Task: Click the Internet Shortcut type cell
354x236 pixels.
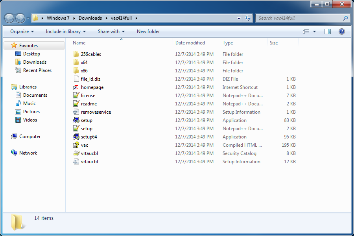Action: click(240, 87)
